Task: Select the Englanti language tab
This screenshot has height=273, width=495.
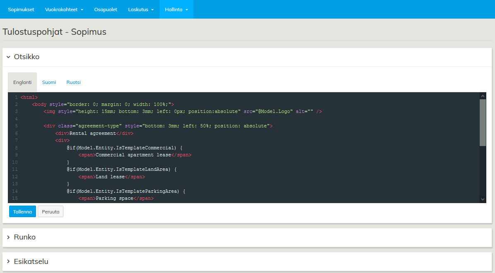Action: 22,82
